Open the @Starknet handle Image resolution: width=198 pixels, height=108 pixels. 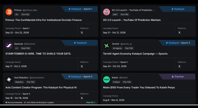point(29,44)
